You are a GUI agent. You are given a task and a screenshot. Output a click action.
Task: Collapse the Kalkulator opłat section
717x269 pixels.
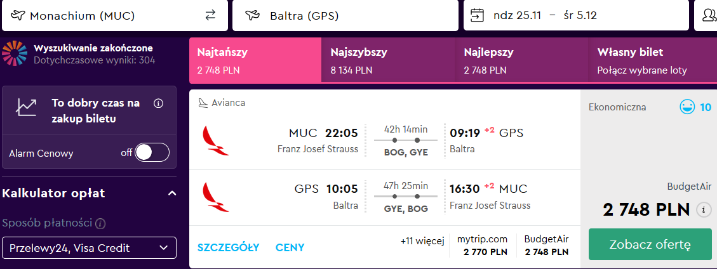coord(172,194)
